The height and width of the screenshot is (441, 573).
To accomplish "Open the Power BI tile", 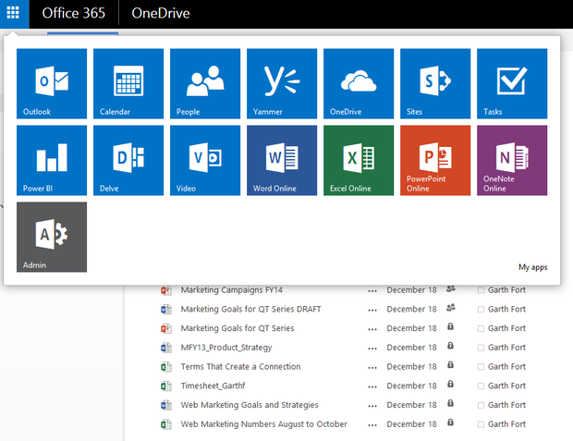I will tap(52, 161).
